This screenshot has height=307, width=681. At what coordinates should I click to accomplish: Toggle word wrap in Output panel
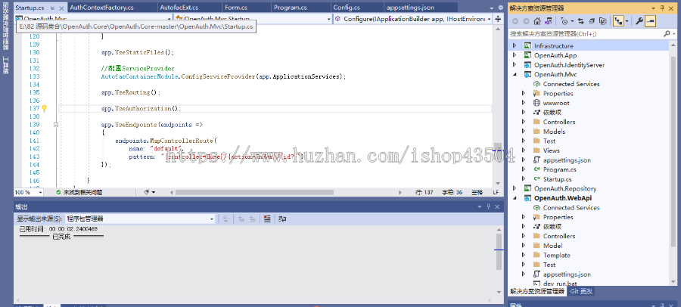pos(282,219)
